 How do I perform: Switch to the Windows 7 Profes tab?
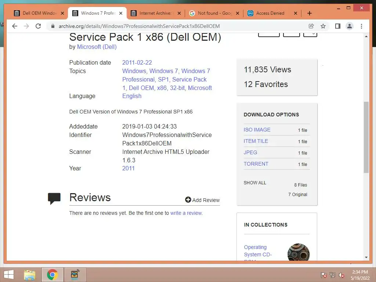(97, 13)
